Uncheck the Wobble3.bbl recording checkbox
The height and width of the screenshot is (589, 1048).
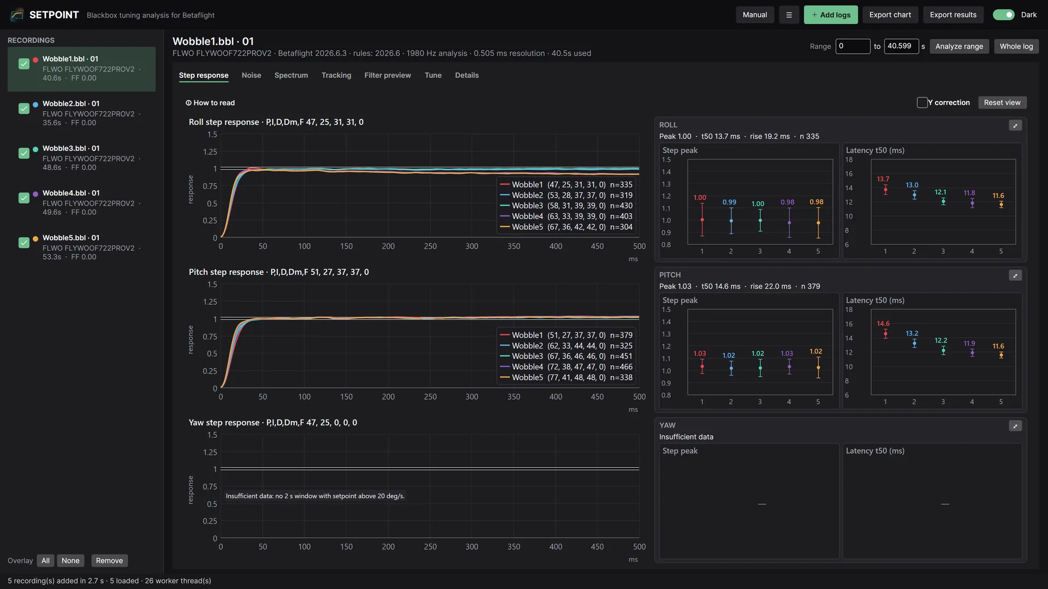[x=24, y=153]
